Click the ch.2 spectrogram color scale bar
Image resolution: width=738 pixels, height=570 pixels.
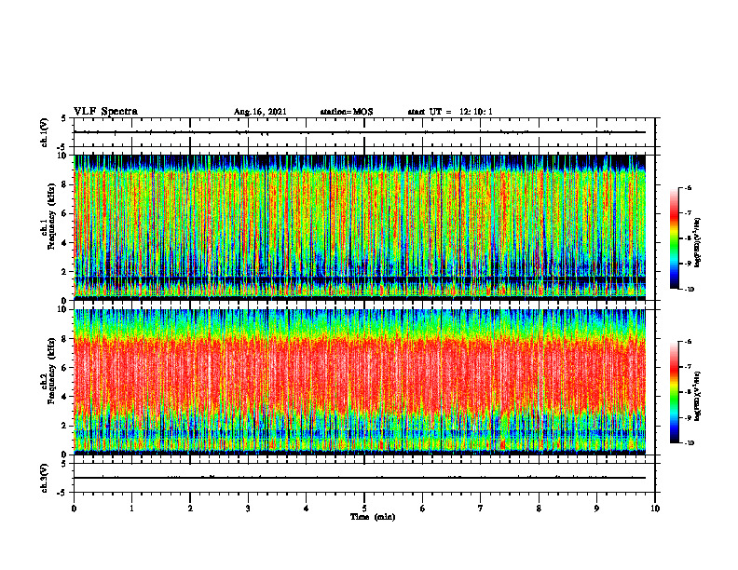(674, 392)
